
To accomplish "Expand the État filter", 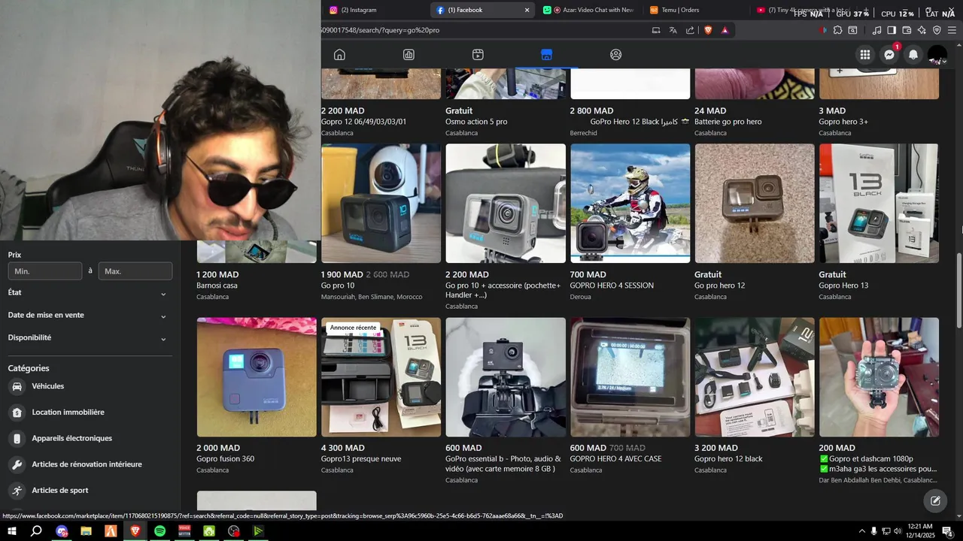I will coord(88,293).
